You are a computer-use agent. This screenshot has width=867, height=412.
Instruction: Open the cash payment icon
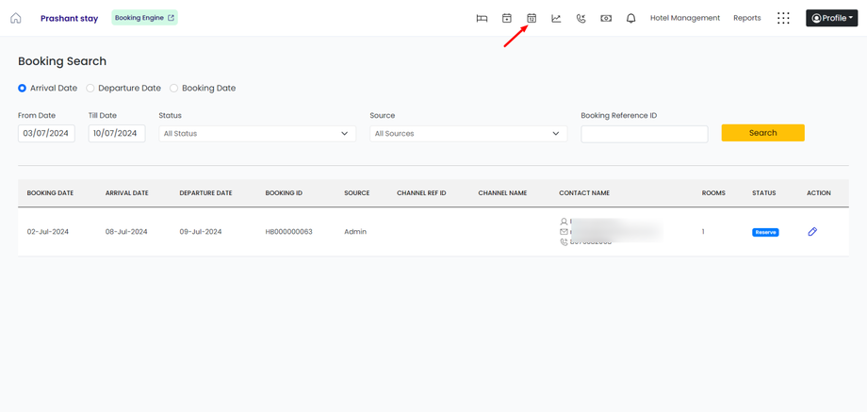(x=606, y=18)
